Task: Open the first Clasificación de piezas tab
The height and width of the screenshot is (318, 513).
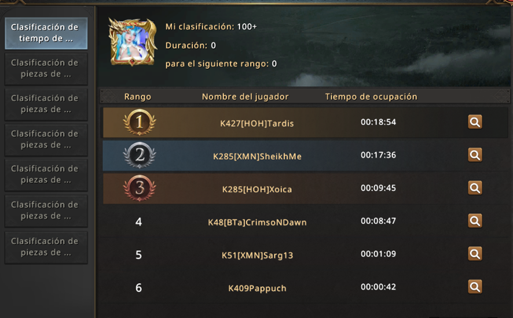Action: pyautogui.click(x=46, y=69)
